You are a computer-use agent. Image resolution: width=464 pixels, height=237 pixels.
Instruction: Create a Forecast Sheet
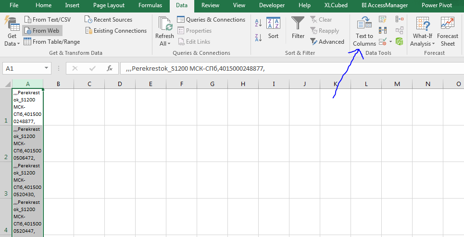(448, 32)
